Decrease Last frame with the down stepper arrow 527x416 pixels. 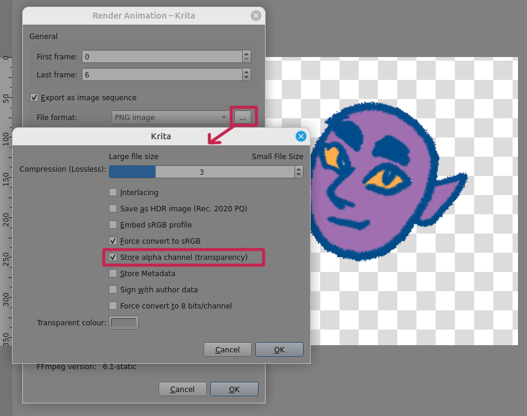(x=246, y=77)
